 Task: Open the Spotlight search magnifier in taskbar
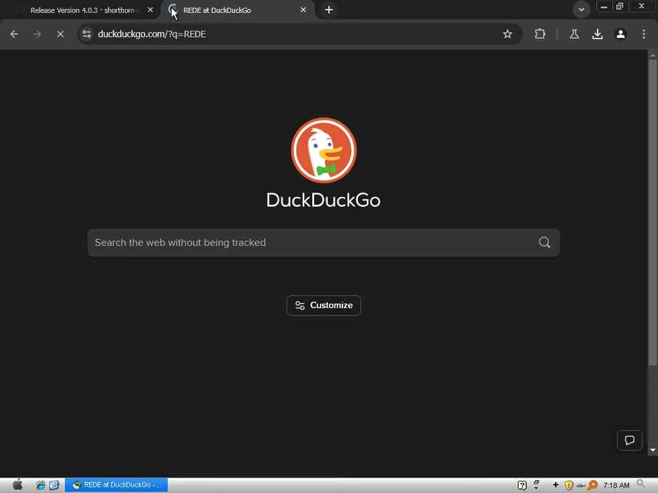click(641, 484)
